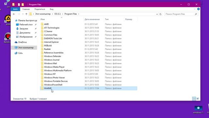The image size is (209, 118).
Task: Click the Windows NT folder name
Action: pos(50,74)
